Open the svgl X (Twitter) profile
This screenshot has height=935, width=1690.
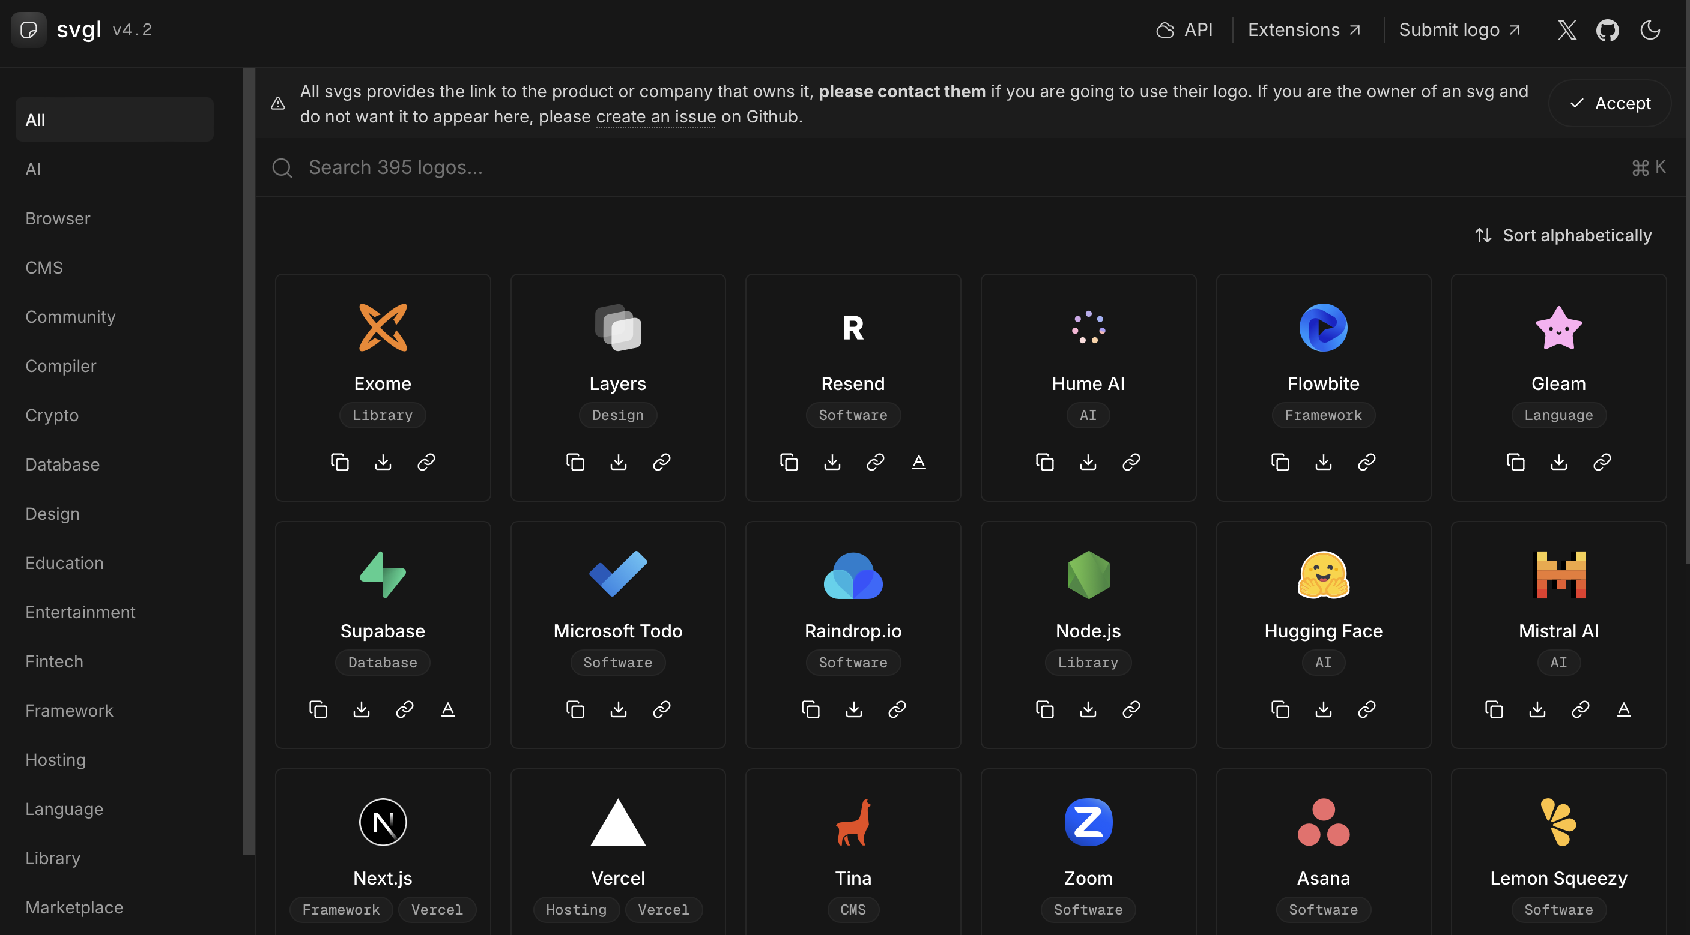coord(1567,30)
